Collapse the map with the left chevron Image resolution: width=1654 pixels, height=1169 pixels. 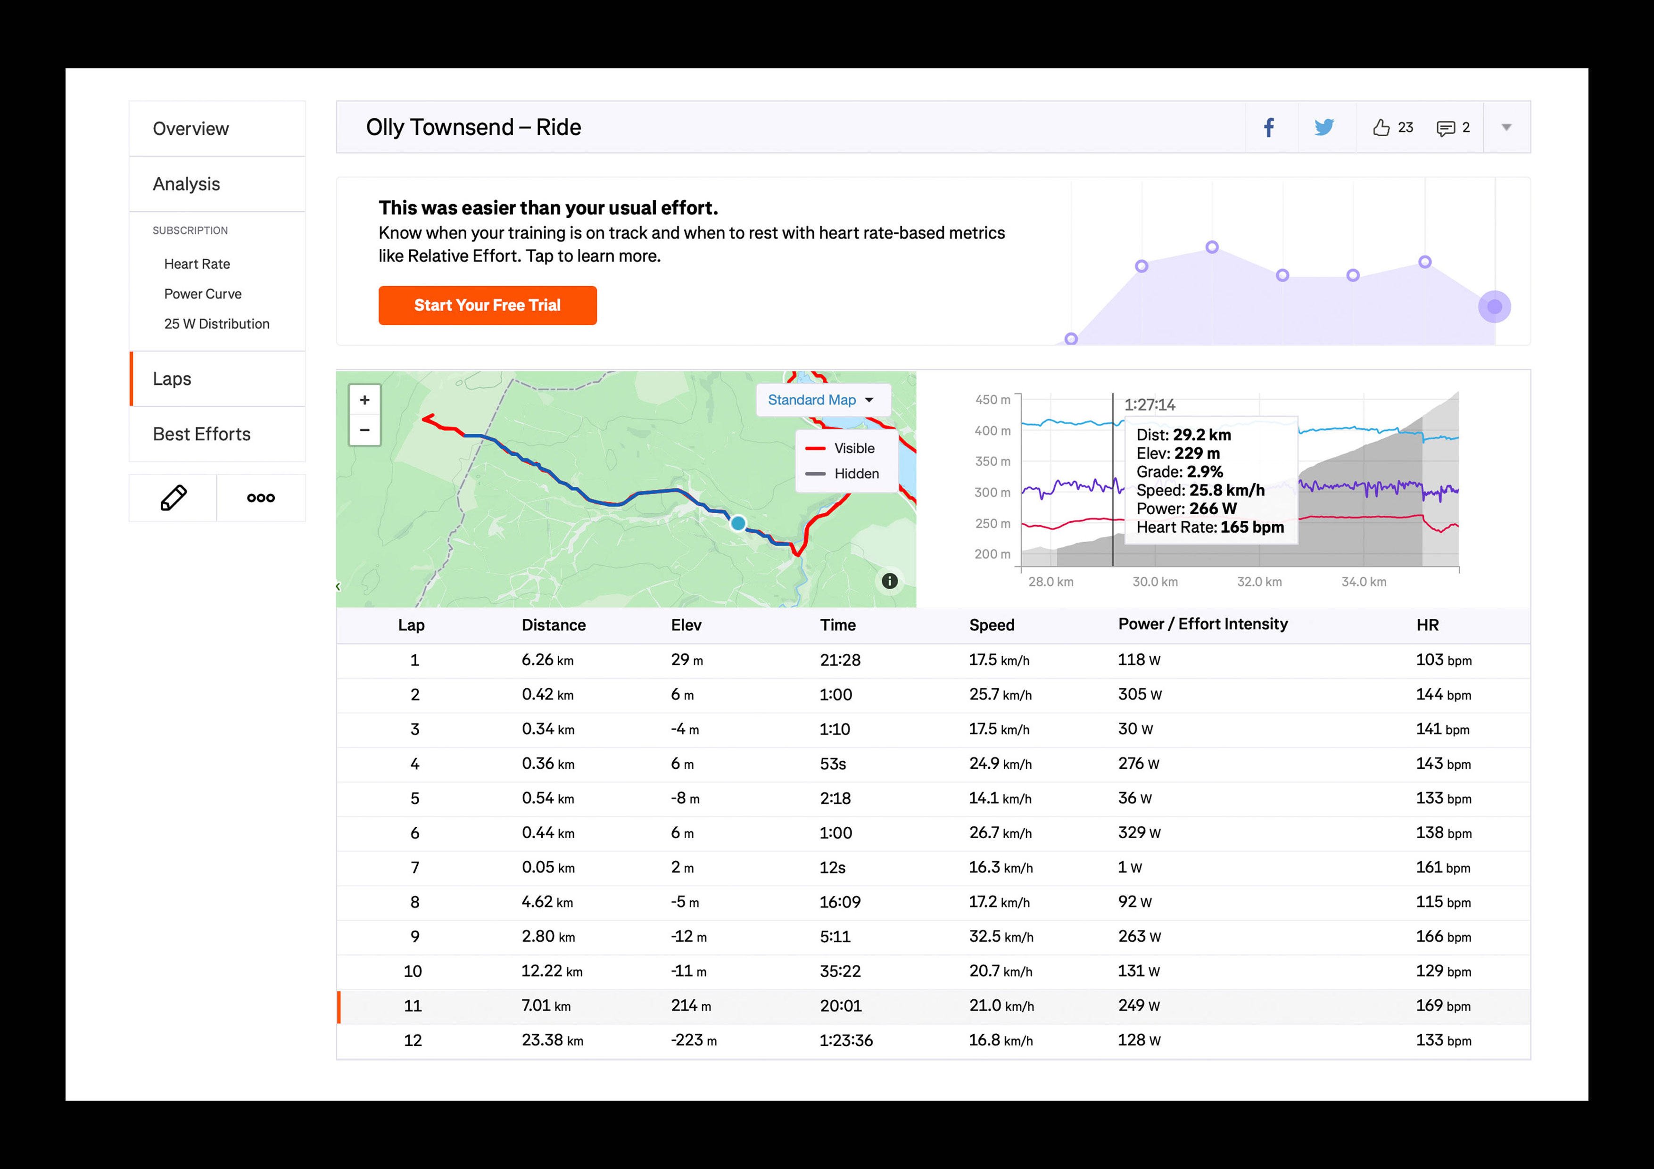[338, 587]
